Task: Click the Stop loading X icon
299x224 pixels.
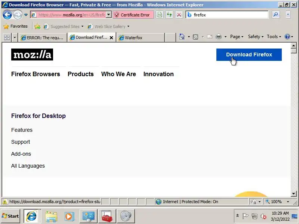Action: 179,15
